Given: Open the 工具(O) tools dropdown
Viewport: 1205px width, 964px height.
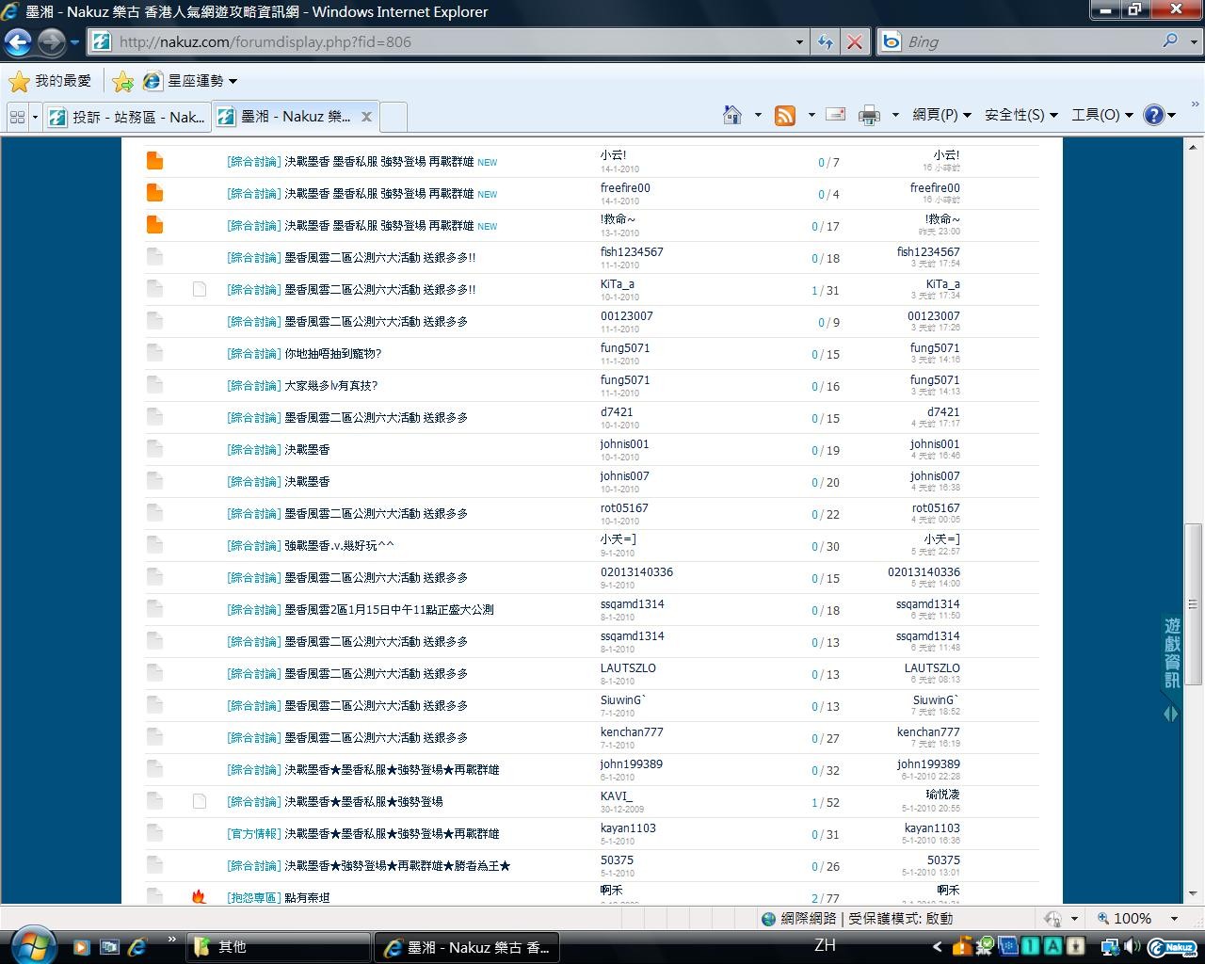Looking at the screenshot, I should 1101,115.
